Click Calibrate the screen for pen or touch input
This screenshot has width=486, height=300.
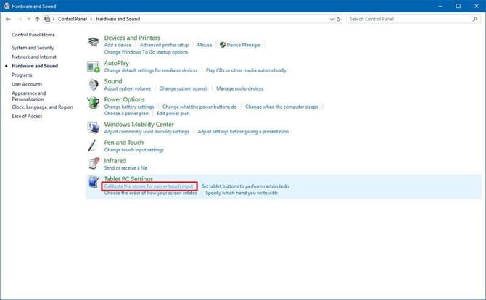point(149,186)
